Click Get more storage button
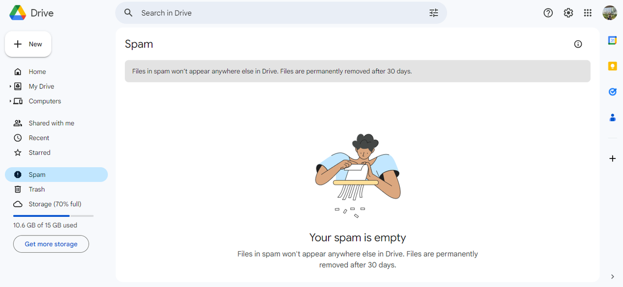The height and width of the screenshot is (287, 623). 51,244
